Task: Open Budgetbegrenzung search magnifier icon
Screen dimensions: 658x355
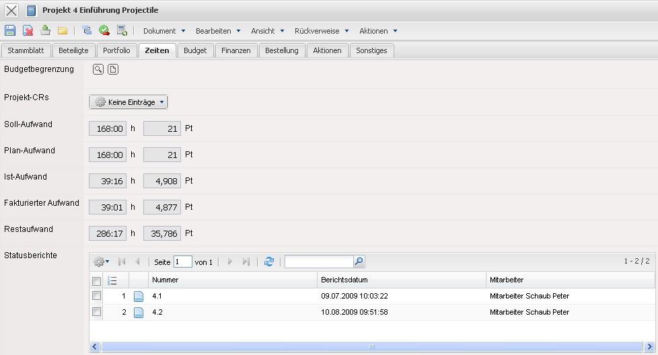Action: (98, 69)
